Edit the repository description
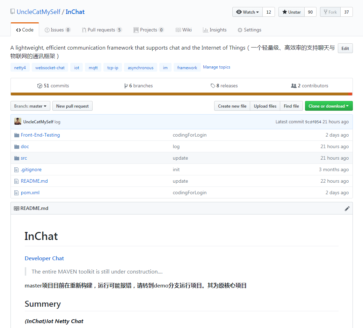363x328 pixels. click(x=345, y=48)
